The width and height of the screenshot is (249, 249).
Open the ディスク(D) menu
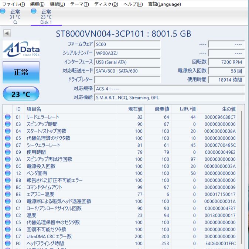coord(106,4)
